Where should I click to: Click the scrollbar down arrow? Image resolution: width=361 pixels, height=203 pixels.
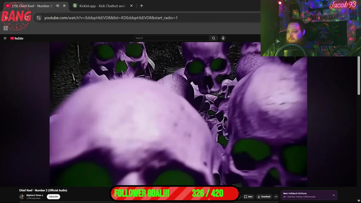[x=359, y=201]
